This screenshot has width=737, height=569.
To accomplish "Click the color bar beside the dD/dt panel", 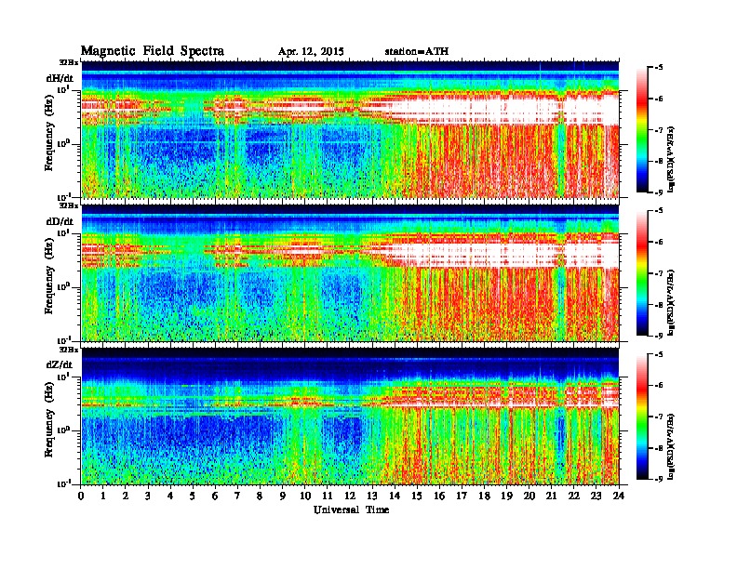I will click(642, 273).
